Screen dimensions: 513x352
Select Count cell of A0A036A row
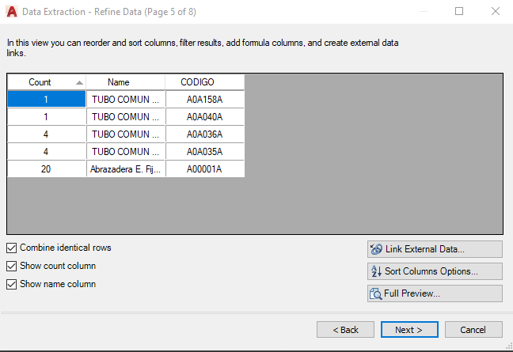[47, 134]
